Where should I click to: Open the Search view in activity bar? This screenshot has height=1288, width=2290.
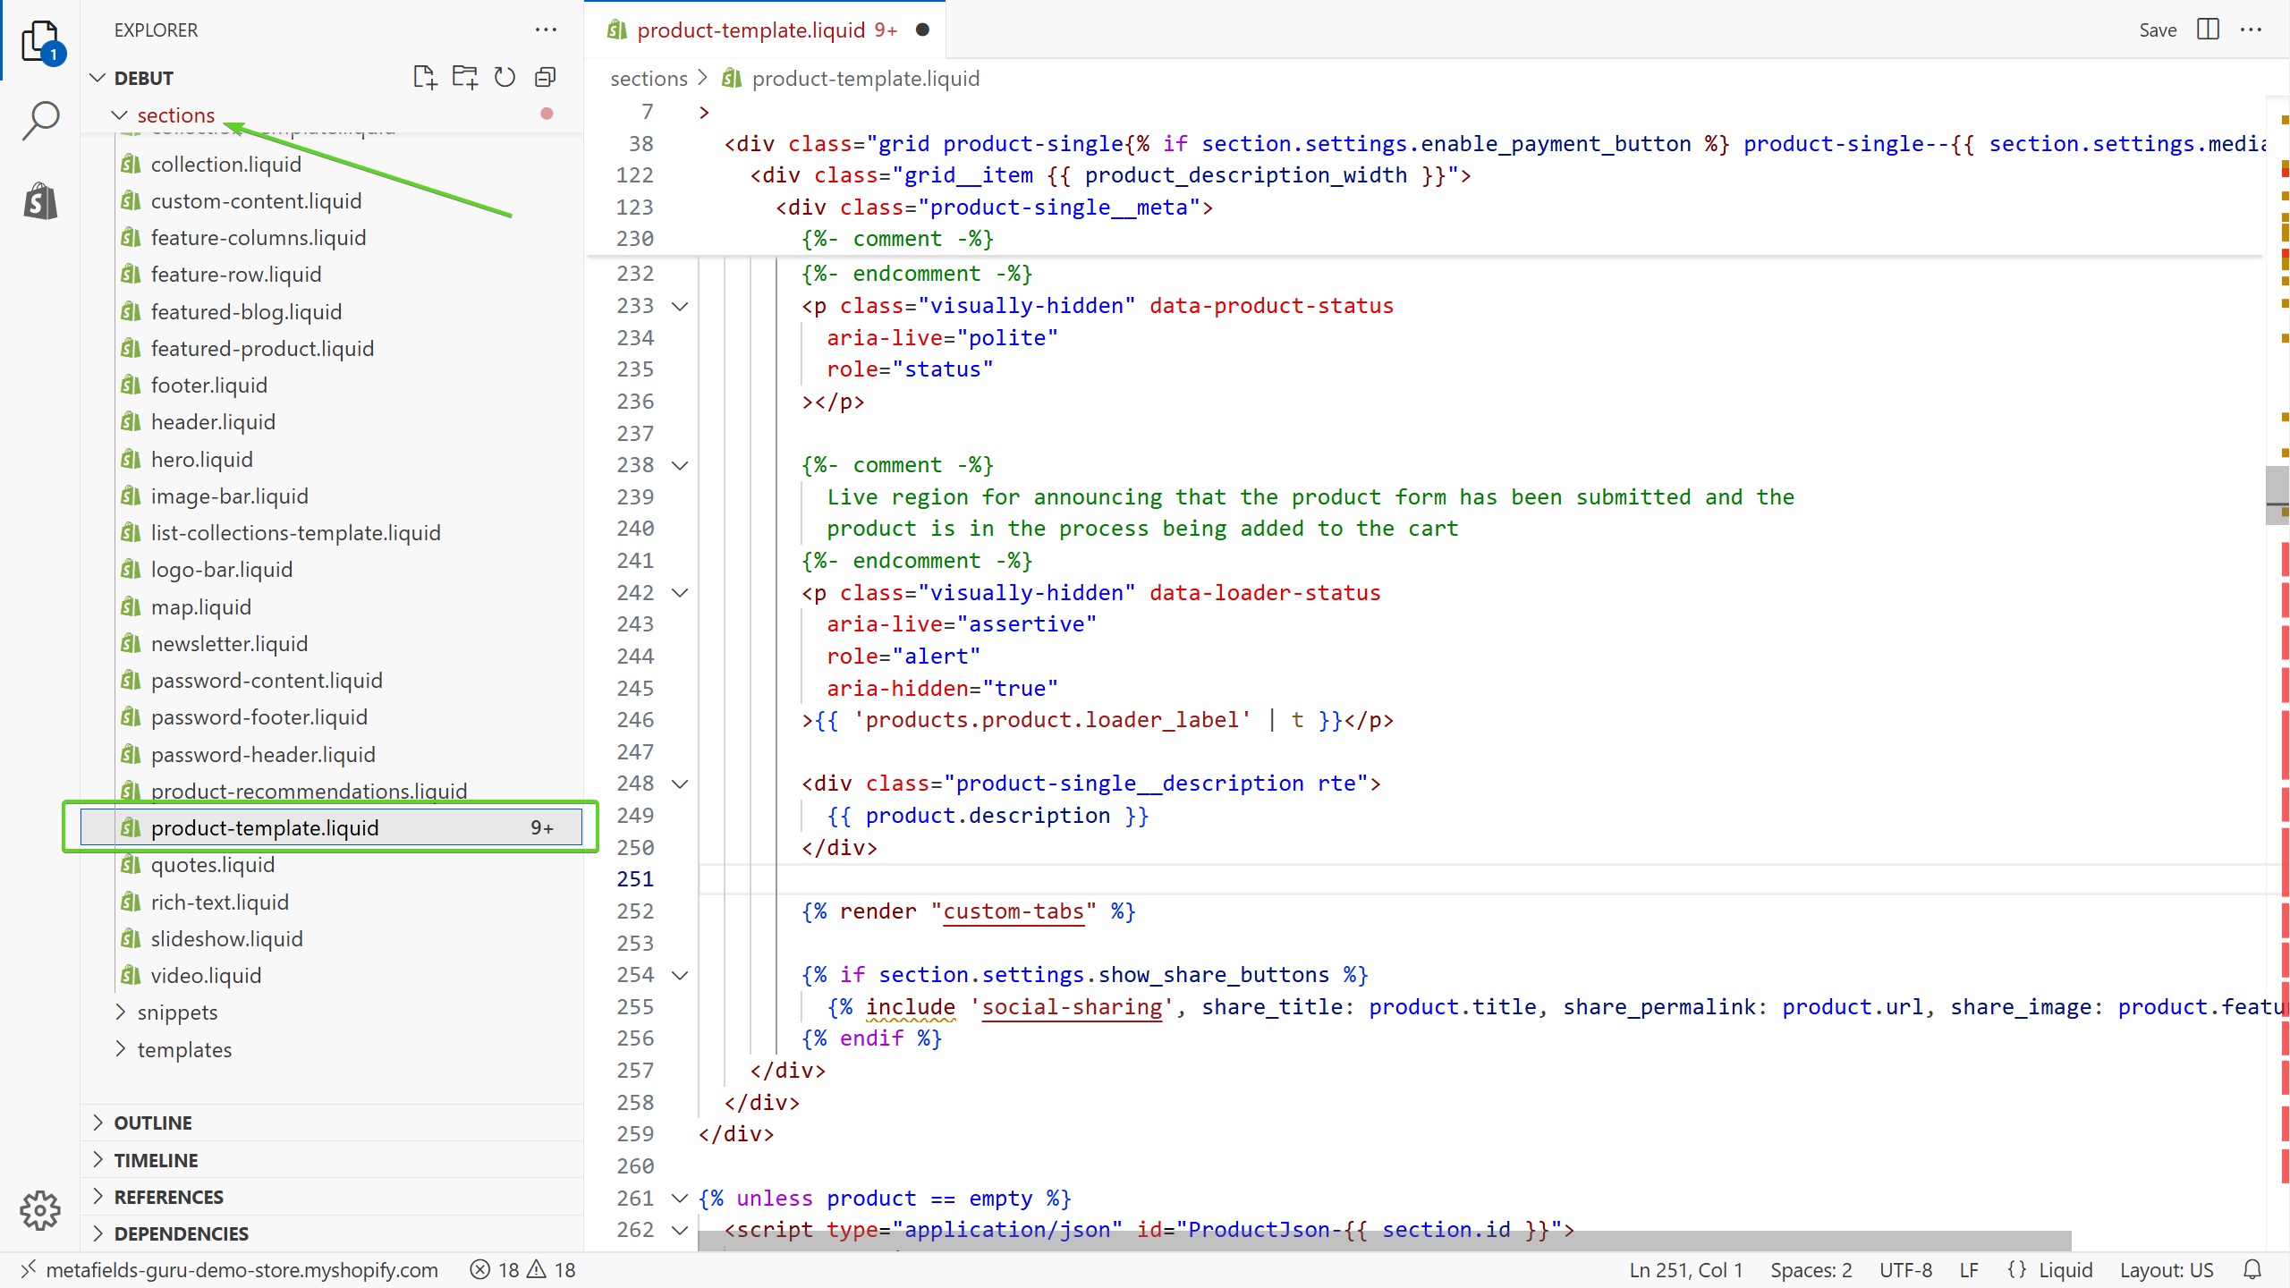tap(40, 120)
